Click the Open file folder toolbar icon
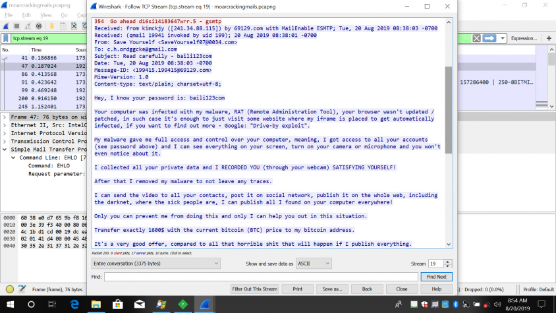The height and width of the screenshot is (313, 556). click(52, 26)
